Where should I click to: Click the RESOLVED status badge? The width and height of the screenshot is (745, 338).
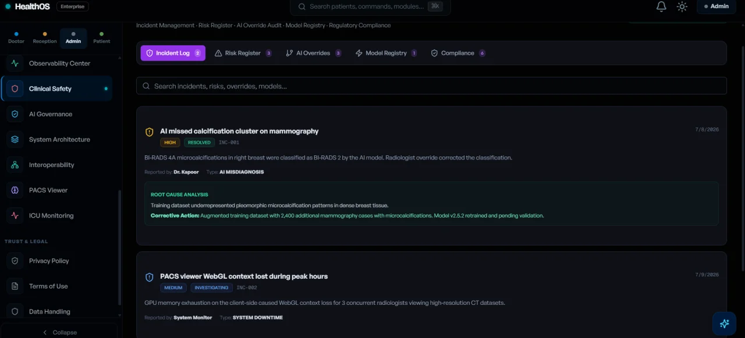tap(199, 143)
